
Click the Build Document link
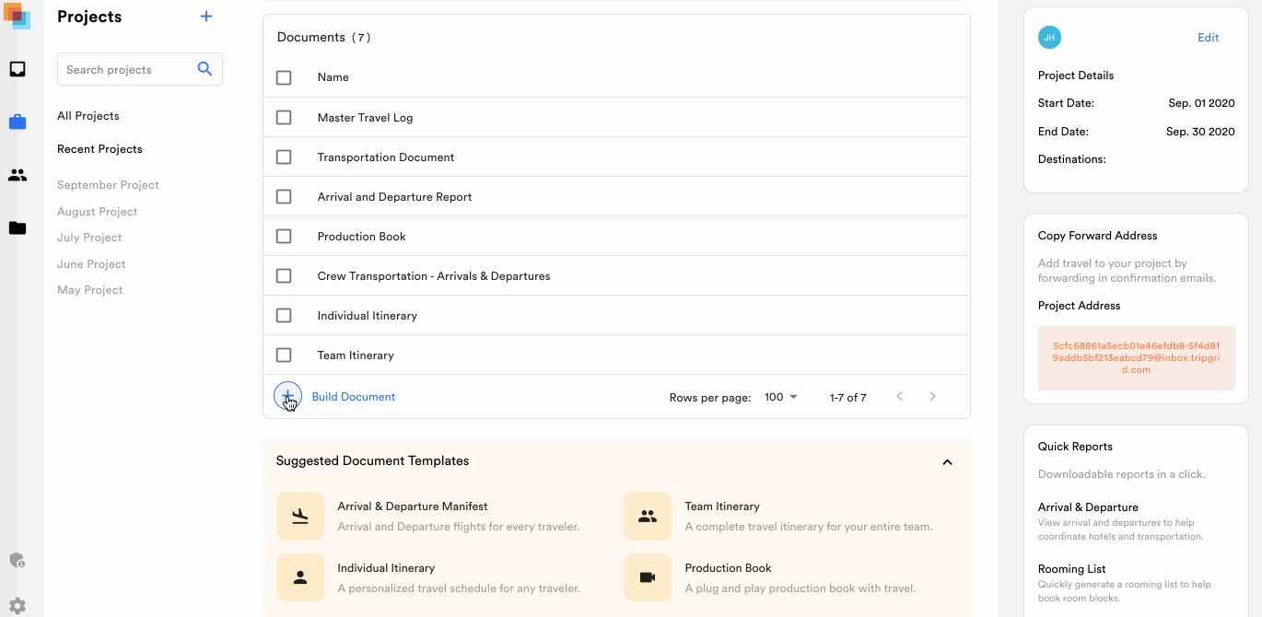click(x=353, y=396)
